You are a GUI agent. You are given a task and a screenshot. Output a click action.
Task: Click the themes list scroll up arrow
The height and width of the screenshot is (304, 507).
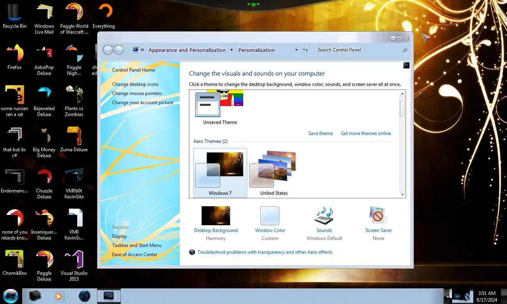pyautogui.click(x=402, y=94)
